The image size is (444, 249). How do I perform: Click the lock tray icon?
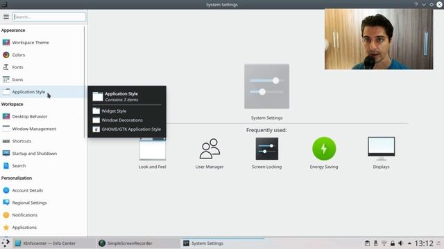pos(393,243)
